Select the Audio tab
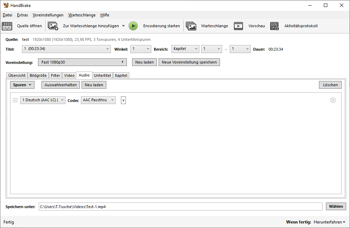Viewport: 350px width, 228px height. click(x=84, y=75)
